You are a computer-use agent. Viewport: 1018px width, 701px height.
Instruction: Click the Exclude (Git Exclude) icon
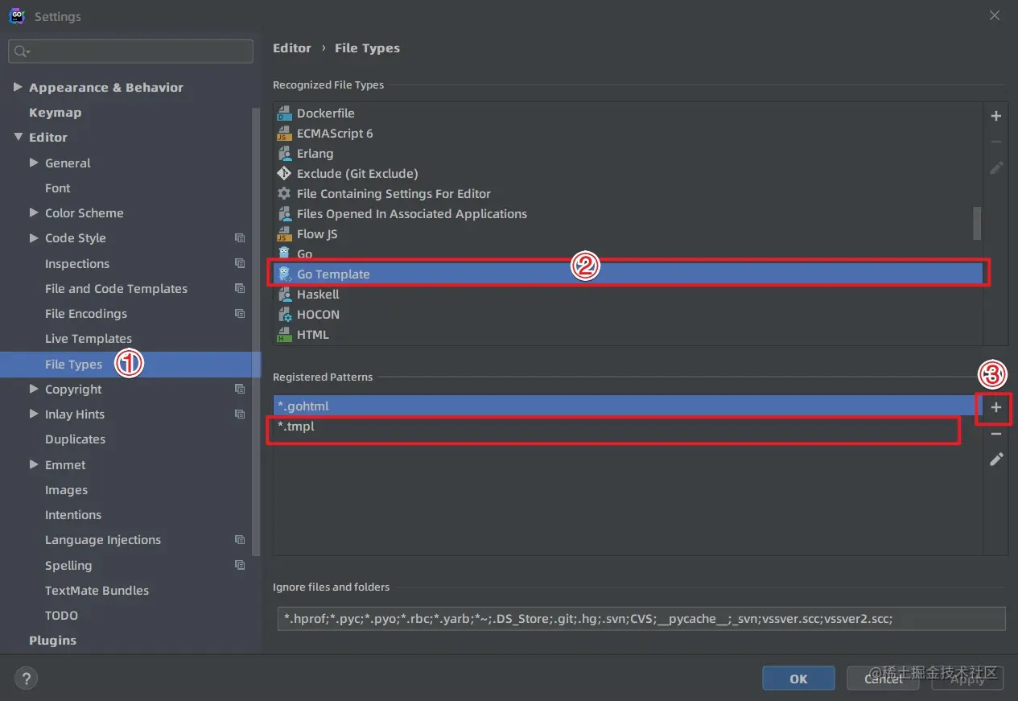pyautogui.click(x=283, y=174)
